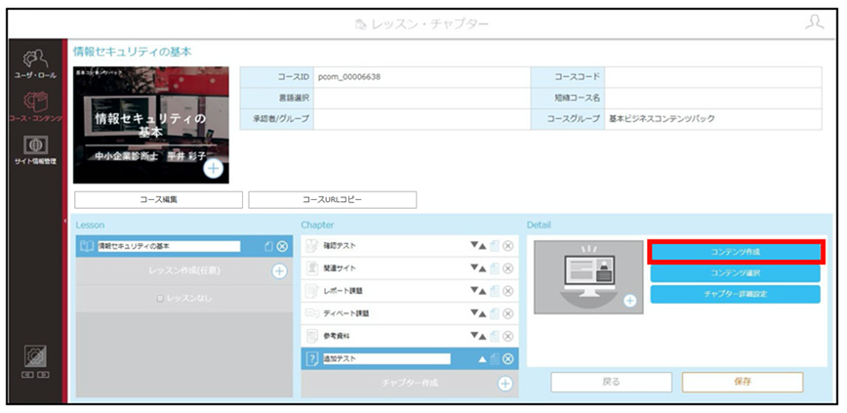Click the plus icon in レッスン作成(任意)
This screenshot has height=413, width=847.
tap(279, 270)
